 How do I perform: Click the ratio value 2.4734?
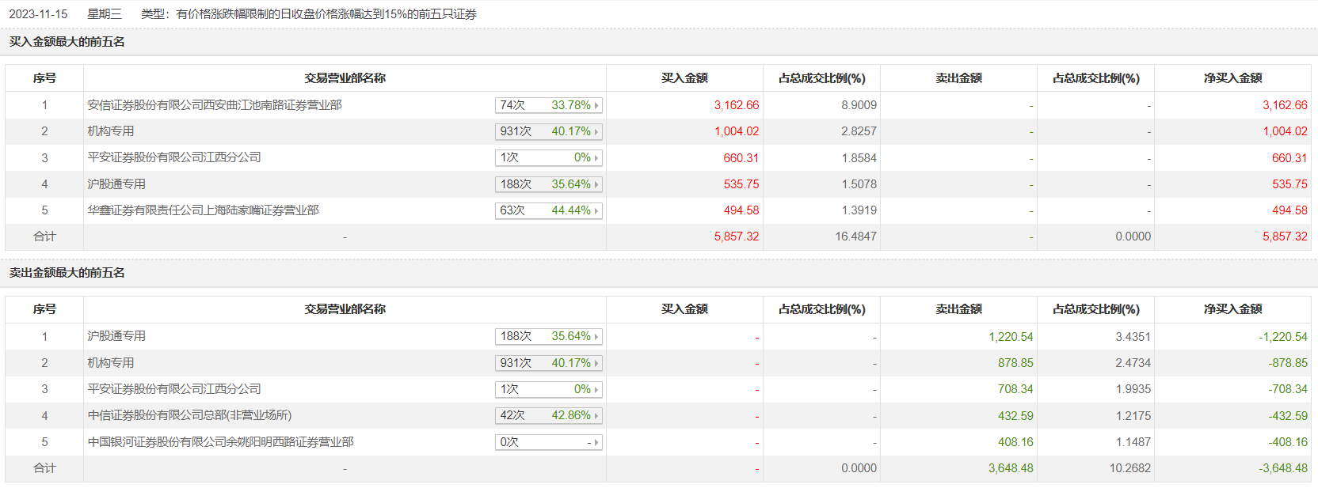[x=1133, y=363]
